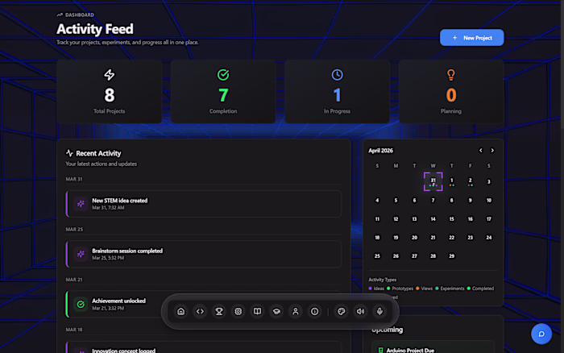Open the Completion stat card

(x=223, y=92)
